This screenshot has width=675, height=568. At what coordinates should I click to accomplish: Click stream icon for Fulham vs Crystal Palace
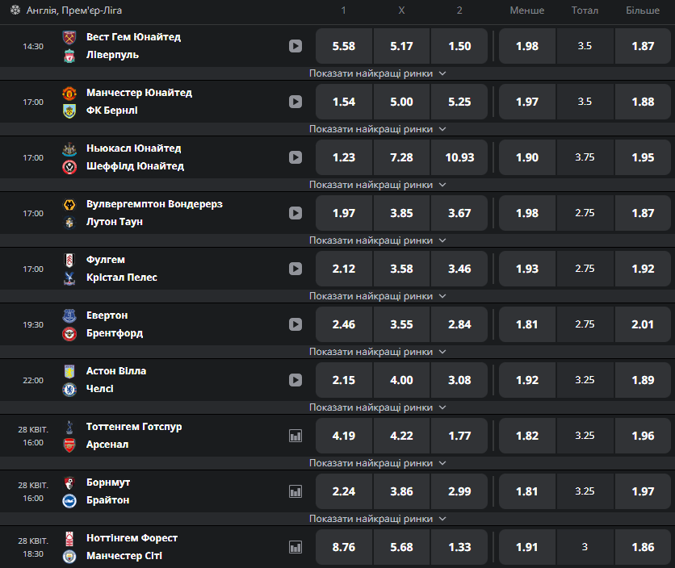pos(296,269)
